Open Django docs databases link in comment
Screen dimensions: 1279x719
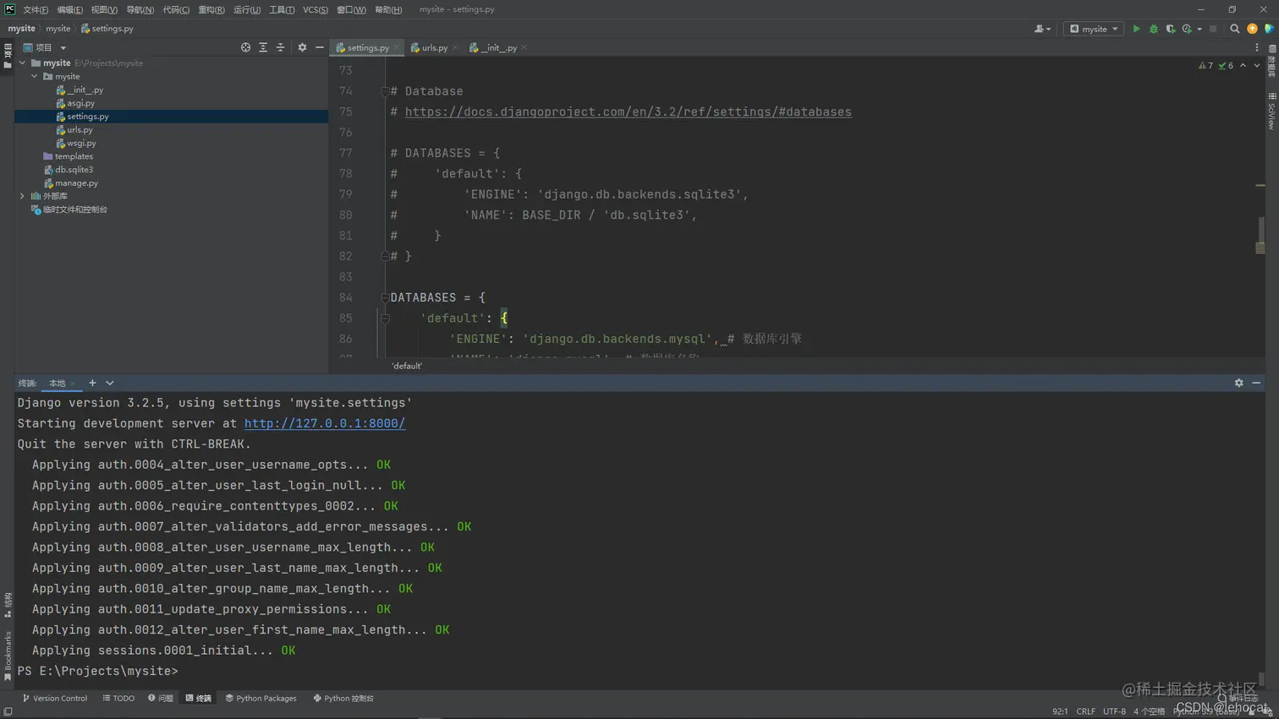[628, 112]
